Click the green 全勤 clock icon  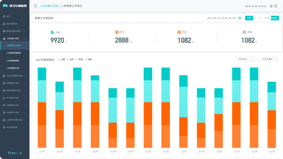click(x=52, y=32)
